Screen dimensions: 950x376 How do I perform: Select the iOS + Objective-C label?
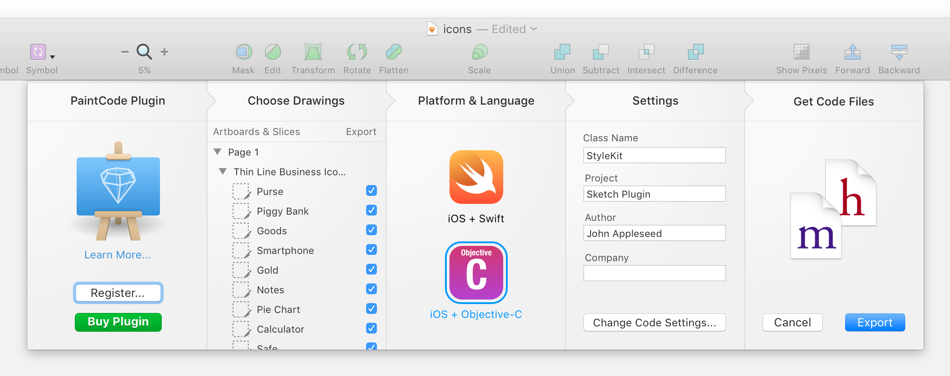[476, 314]
